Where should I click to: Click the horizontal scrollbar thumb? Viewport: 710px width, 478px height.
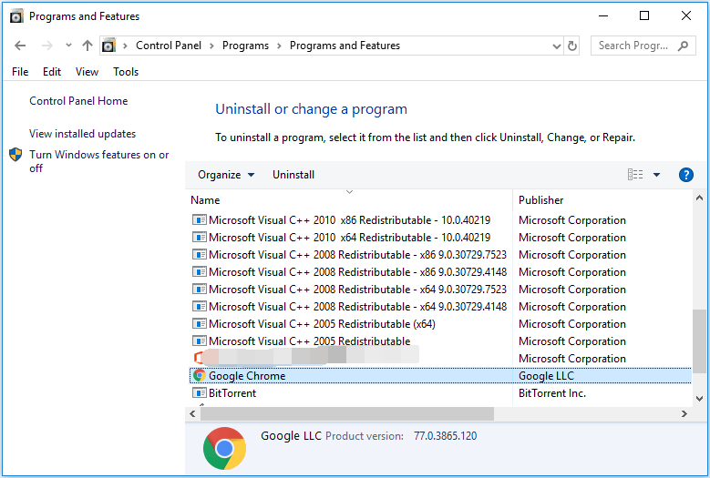point(347,413)
